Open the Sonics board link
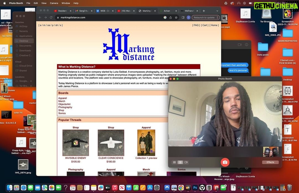This screenshot has height=193, width=299. pos(62,113)
